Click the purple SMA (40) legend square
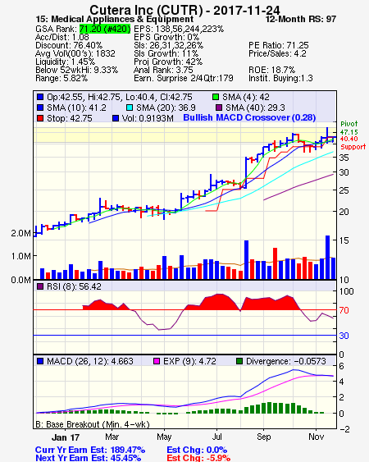 click(219, 107)
